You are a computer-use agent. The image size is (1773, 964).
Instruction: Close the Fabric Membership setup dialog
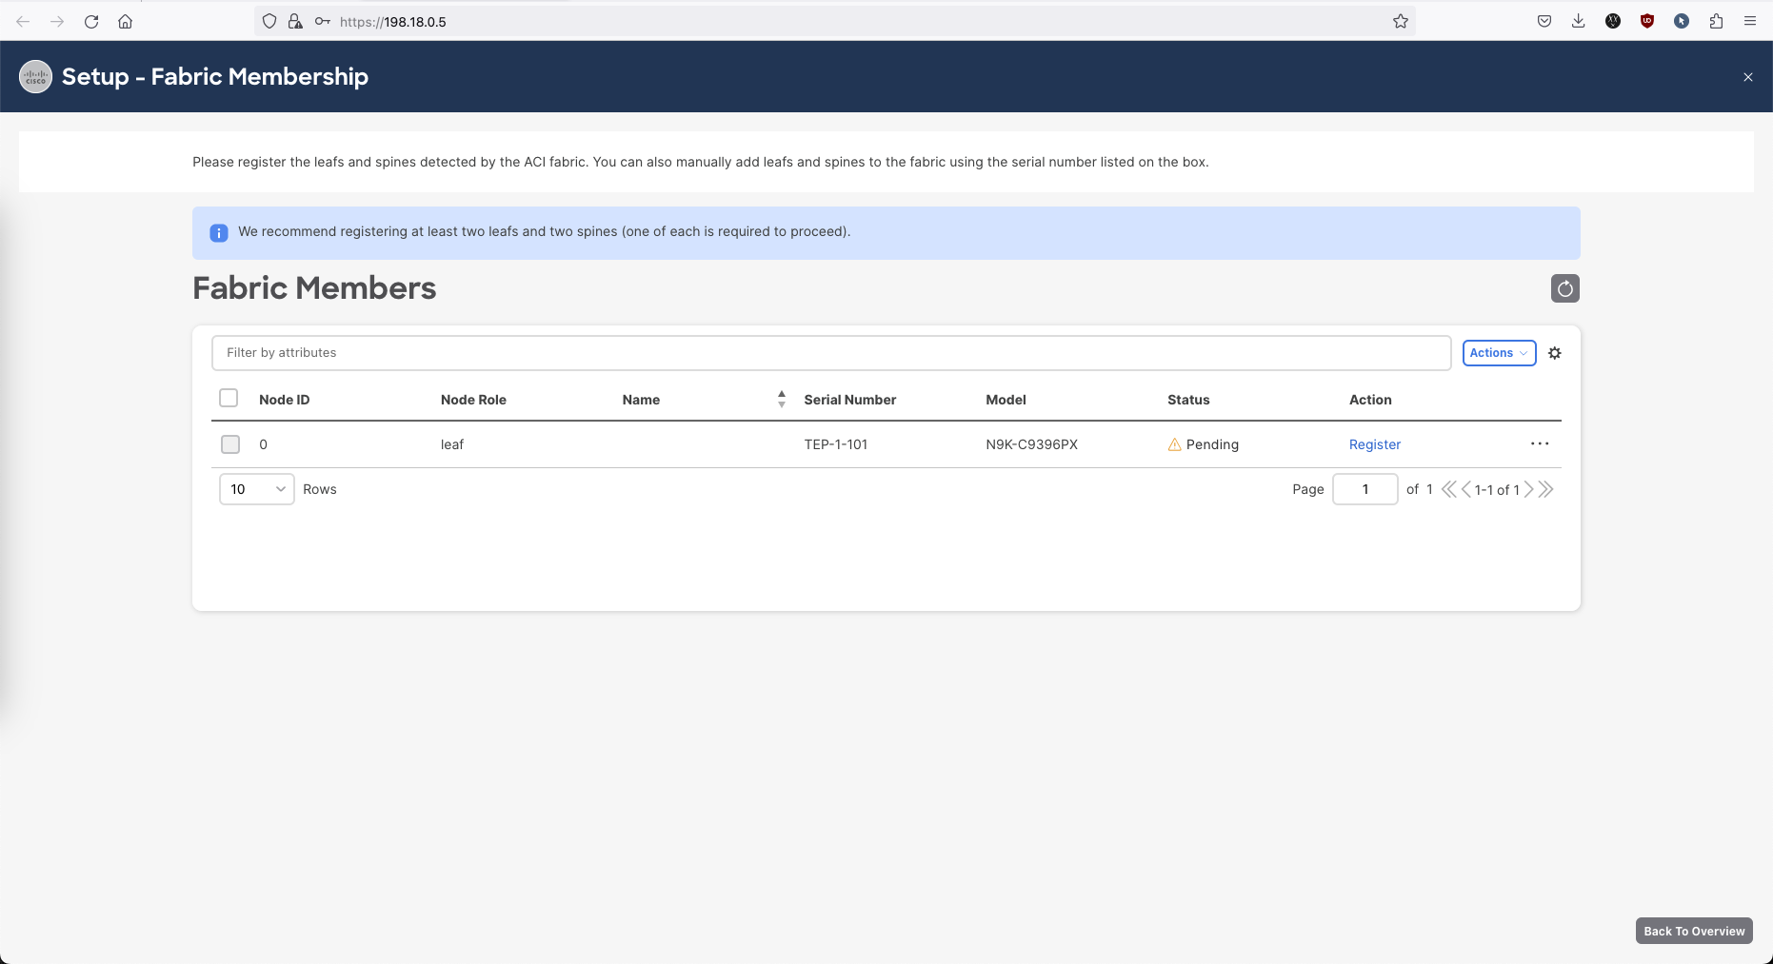tap(1747, 77)
